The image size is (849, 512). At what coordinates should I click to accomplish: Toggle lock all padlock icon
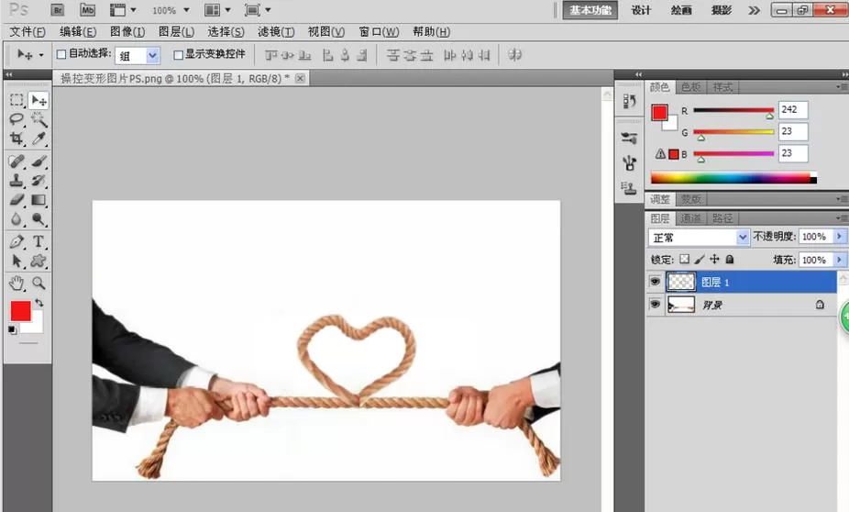point(729,259)
